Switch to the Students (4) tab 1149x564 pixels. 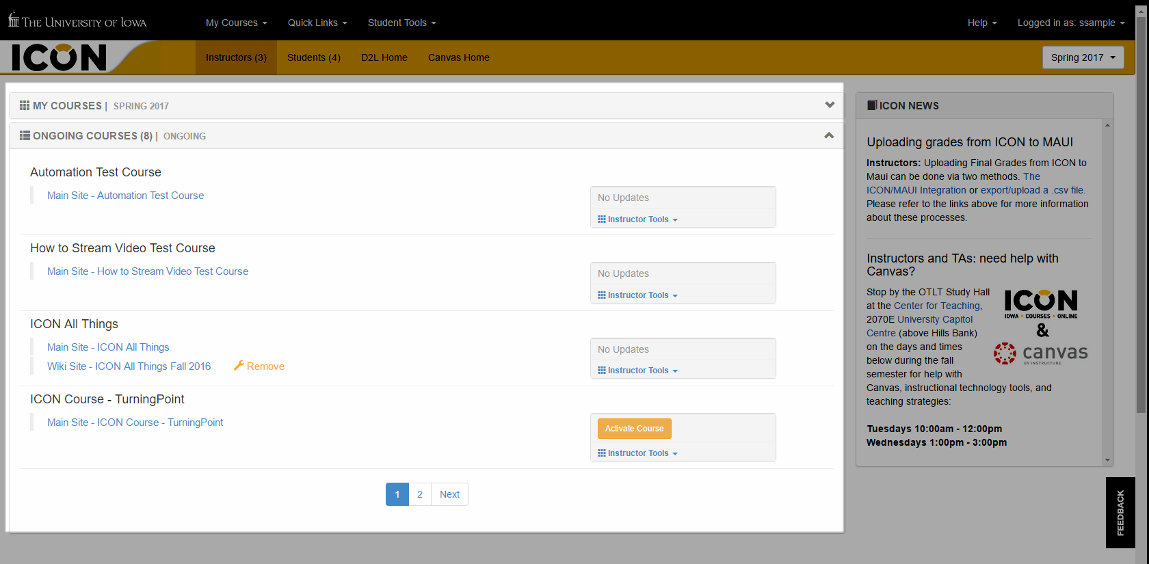pos(314,57)
